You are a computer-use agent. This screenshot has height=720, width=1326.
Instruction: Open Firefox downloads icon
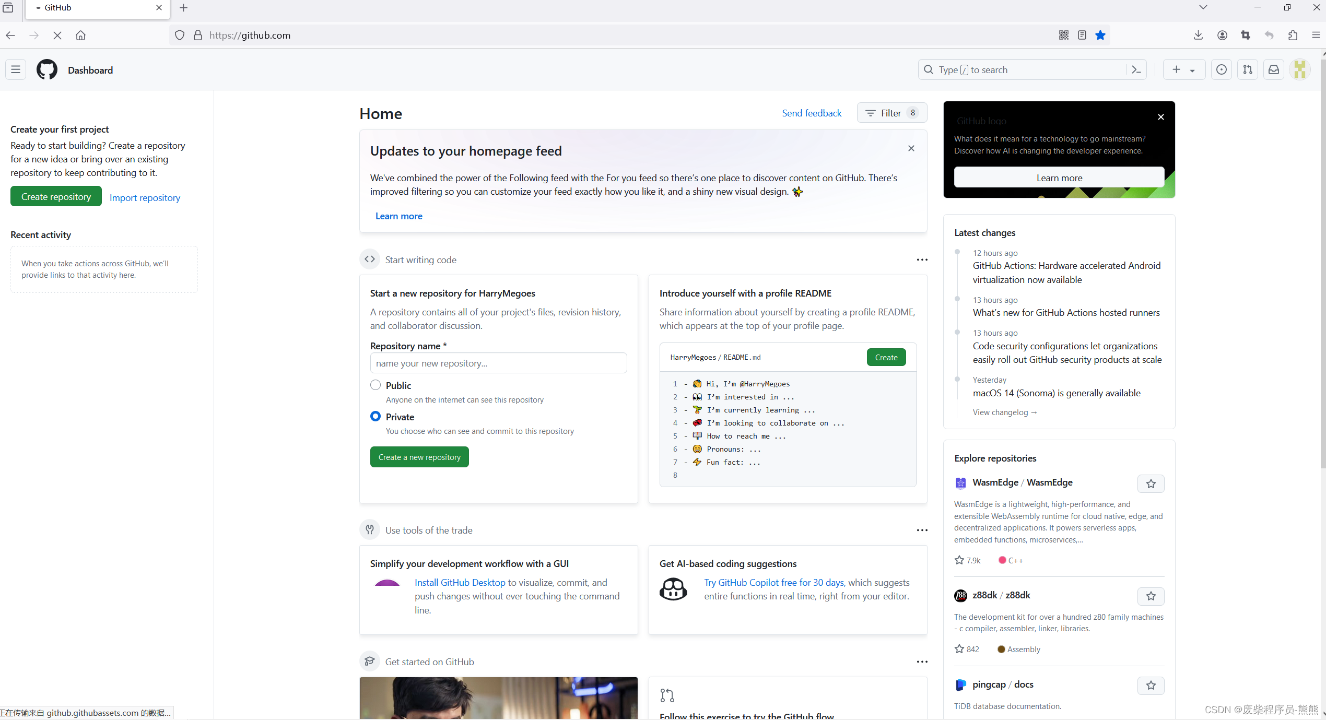(x=1198, y=35)
